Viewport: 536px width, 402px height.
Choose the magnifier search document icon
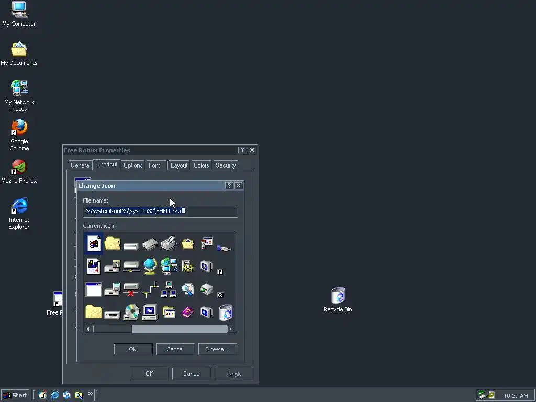[x=188, y=289]
